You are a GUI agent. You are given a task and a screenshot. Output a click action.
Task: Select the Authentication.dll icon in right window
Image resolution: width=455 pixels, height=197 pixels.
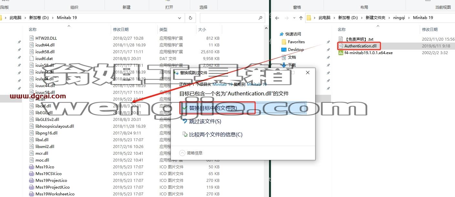341,46
